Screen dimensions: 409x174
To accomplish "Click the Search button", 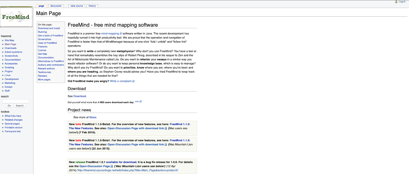I will (x=19, y=106).
